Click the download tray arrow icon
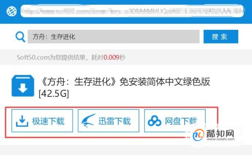The width and height of the screenshot is (252, 155). (22, 121)
